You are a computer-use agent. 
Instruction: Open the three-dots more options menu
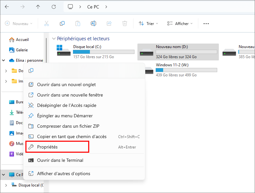click(206, 23)
